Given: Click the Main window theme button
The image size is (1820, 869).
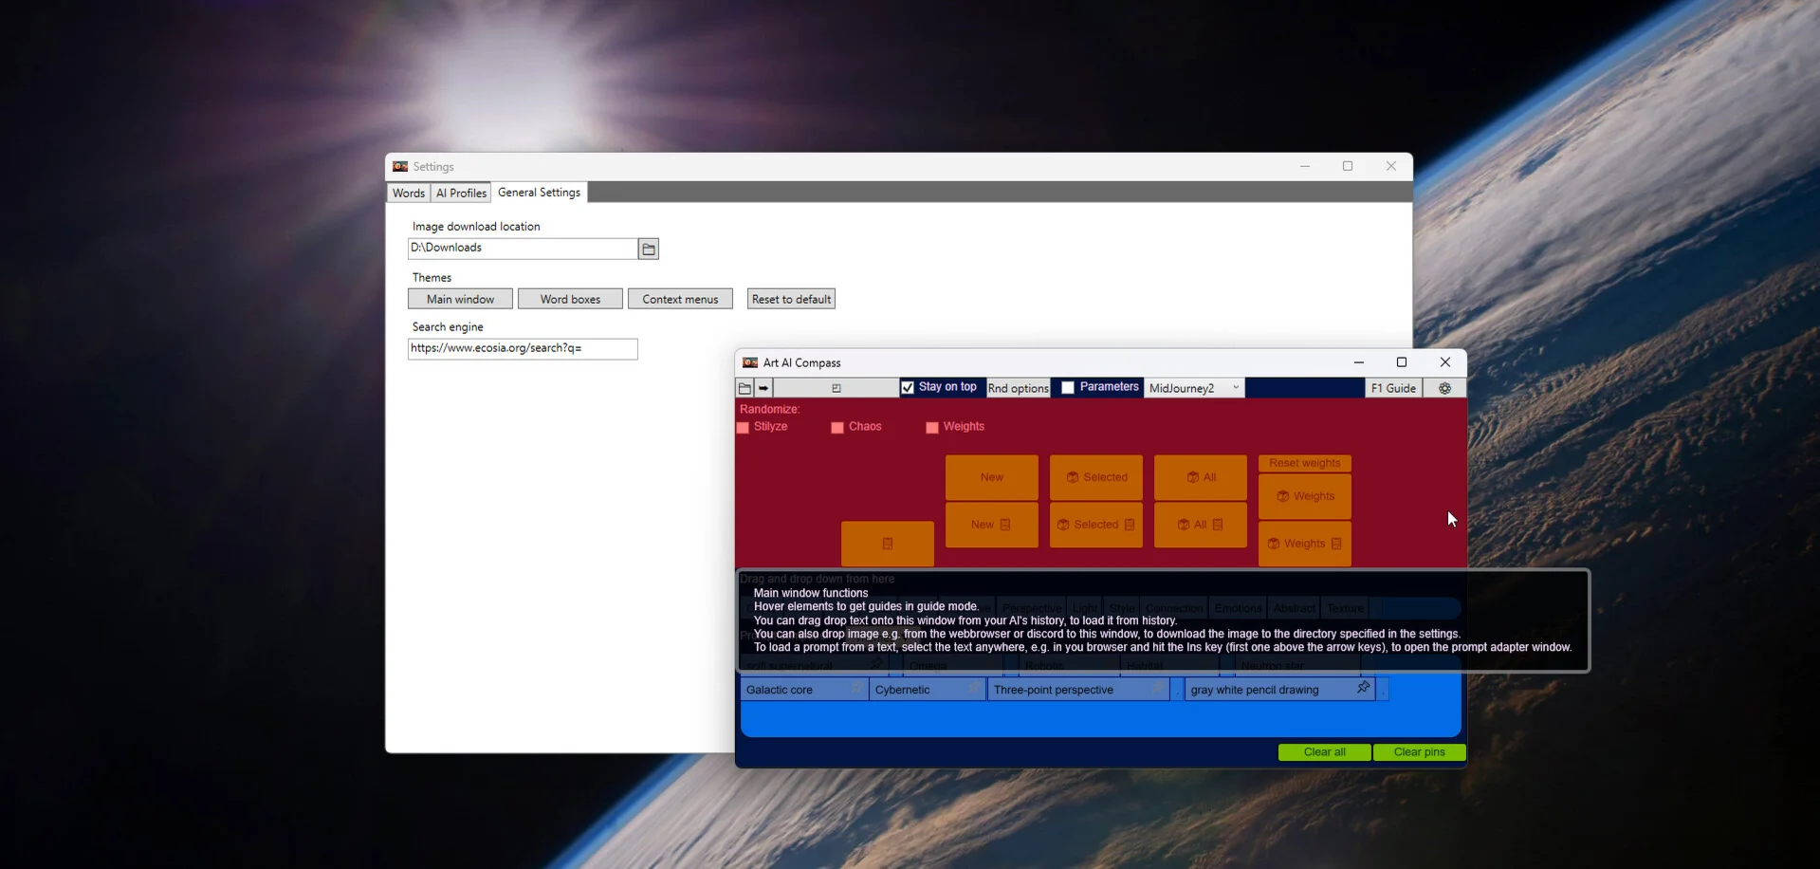Looking at the screenshot, I should [460, 299].
